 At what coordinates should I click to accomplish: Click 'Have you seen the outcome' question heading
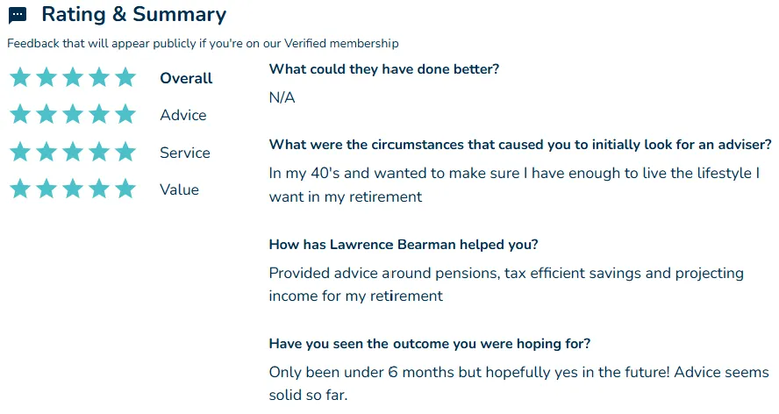coord(430,344)
